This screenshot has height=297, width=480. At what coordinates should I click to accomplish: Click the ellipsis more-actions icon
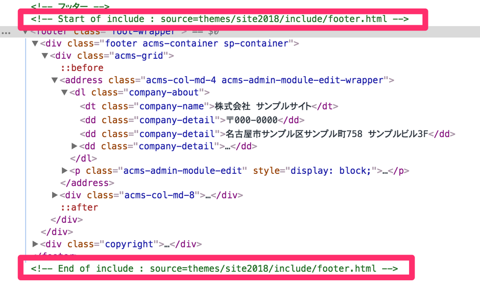6,32
